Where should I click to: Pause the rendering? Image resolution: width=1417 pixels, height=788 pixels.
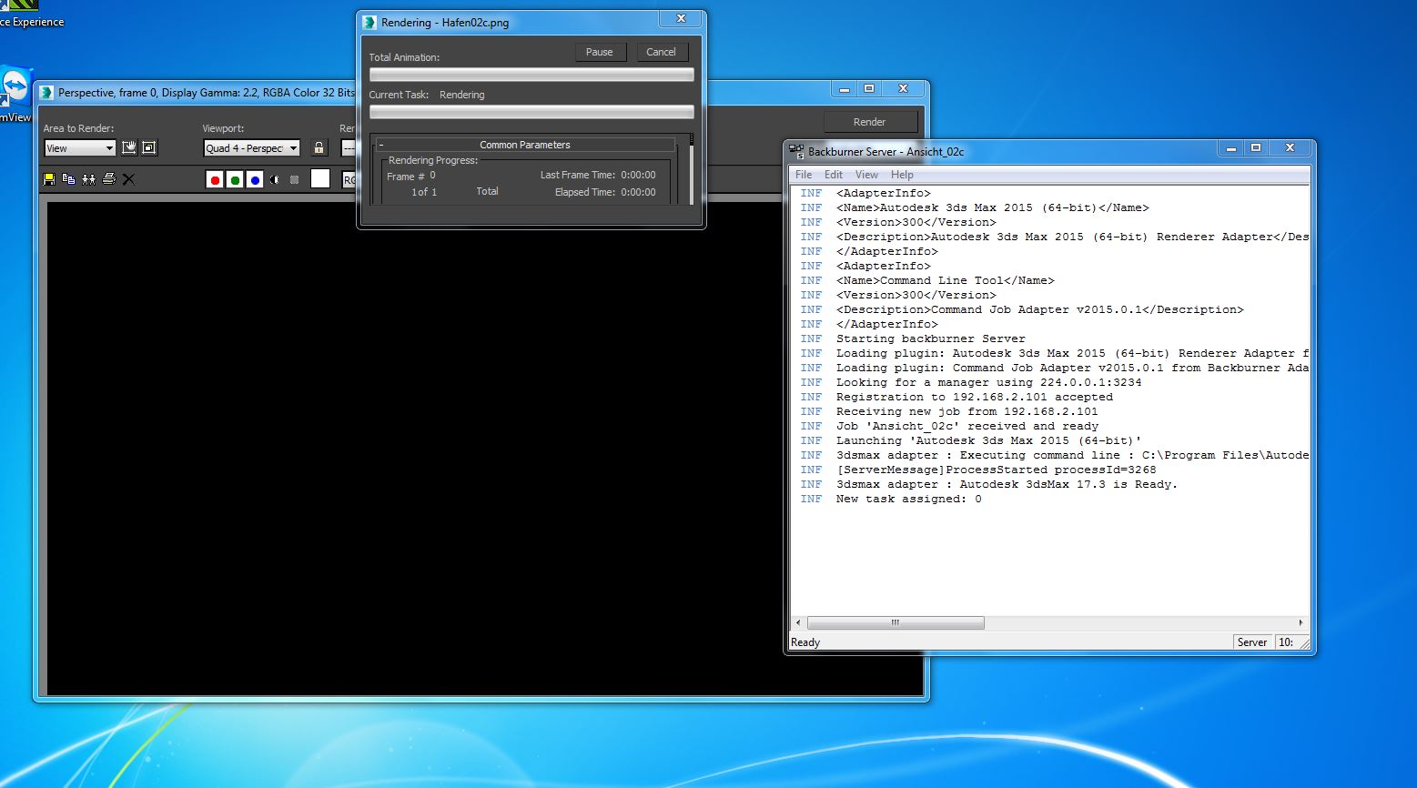(x=599, y=52)
